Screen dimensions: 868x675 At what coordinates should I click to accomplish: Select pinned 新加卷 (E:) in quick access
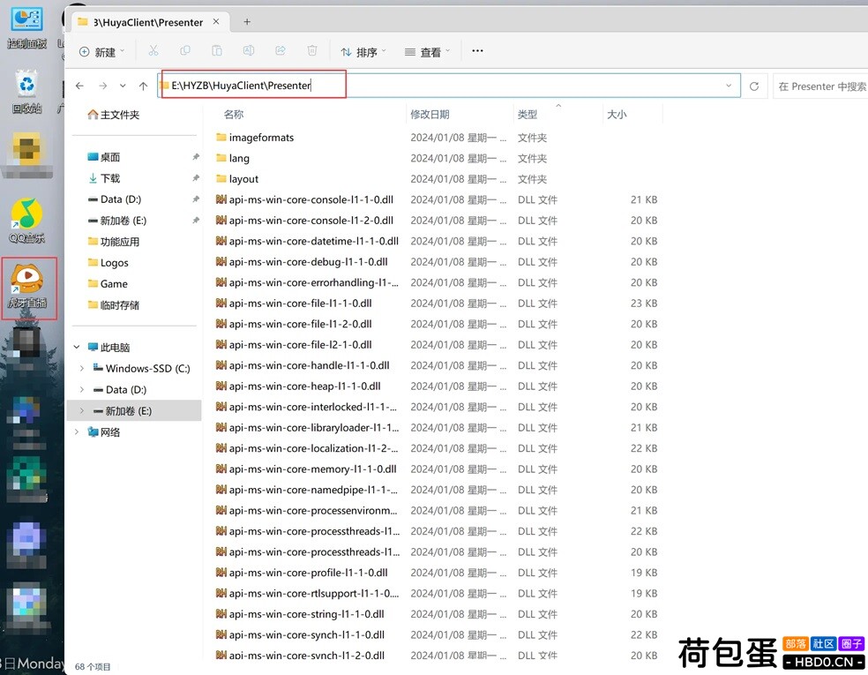click(117, 221)
